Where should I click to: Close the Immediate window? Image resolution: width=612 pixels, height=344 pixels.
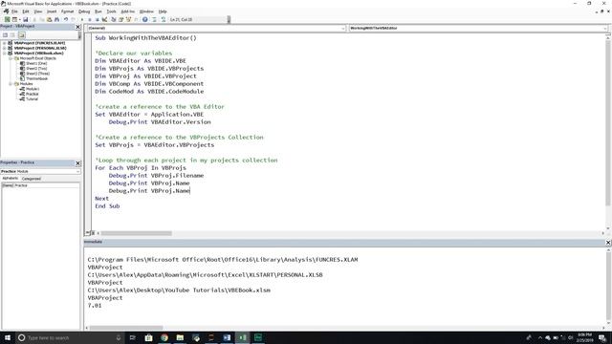608,243
